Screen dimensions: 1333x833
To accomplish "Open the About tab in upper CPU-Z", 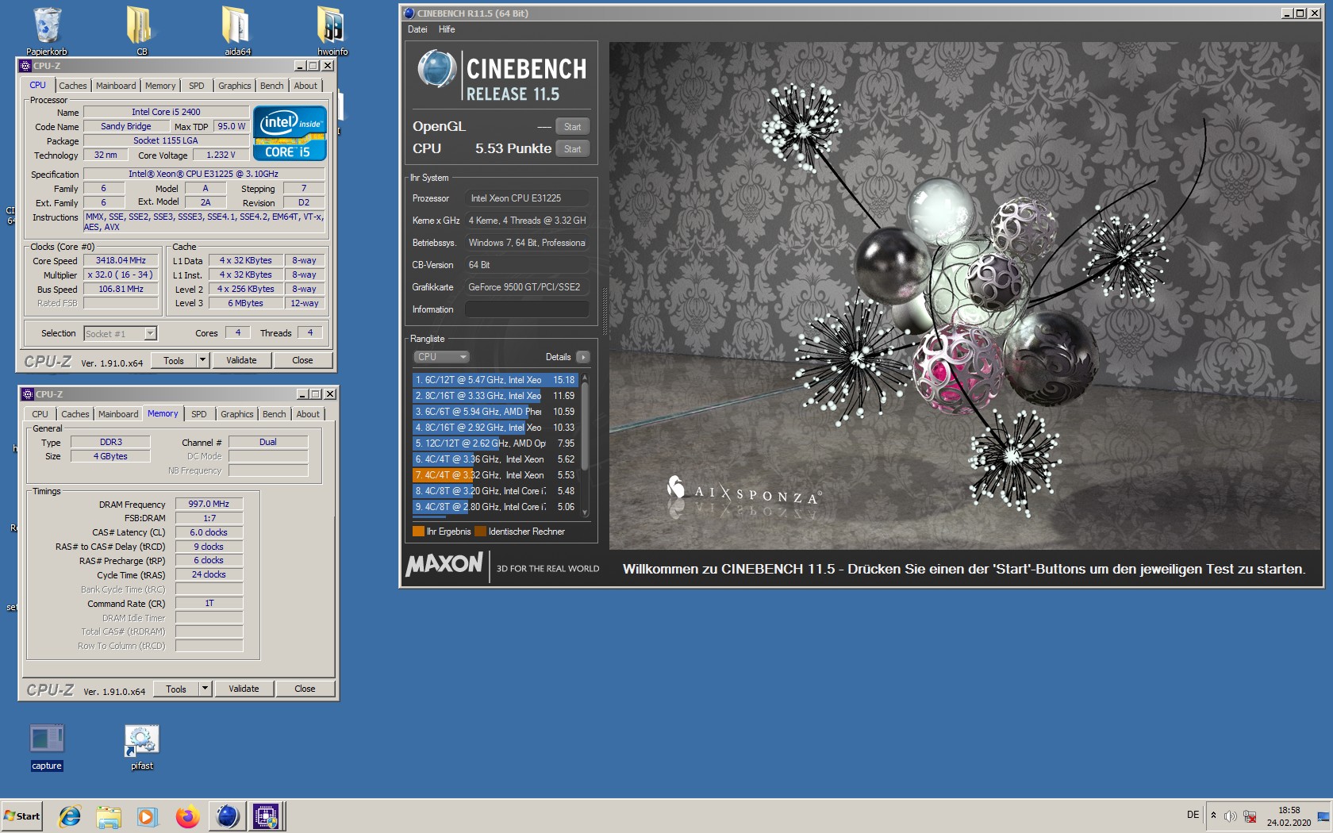I will [305, 86].
